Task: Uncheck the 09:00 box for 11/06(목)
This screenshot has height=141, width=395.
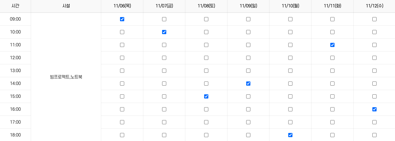Action: (x=122, y=19)
